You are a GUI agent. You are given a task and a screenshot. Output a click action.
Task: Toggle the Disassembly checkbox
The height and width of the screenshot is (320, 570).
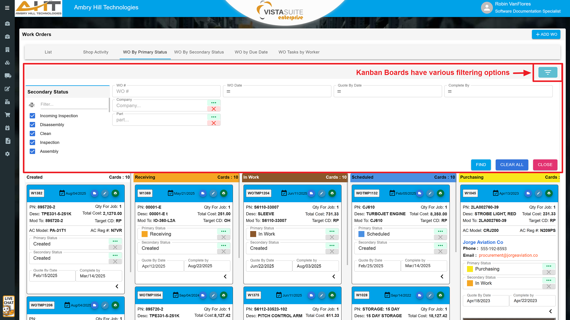click(33, 125)
